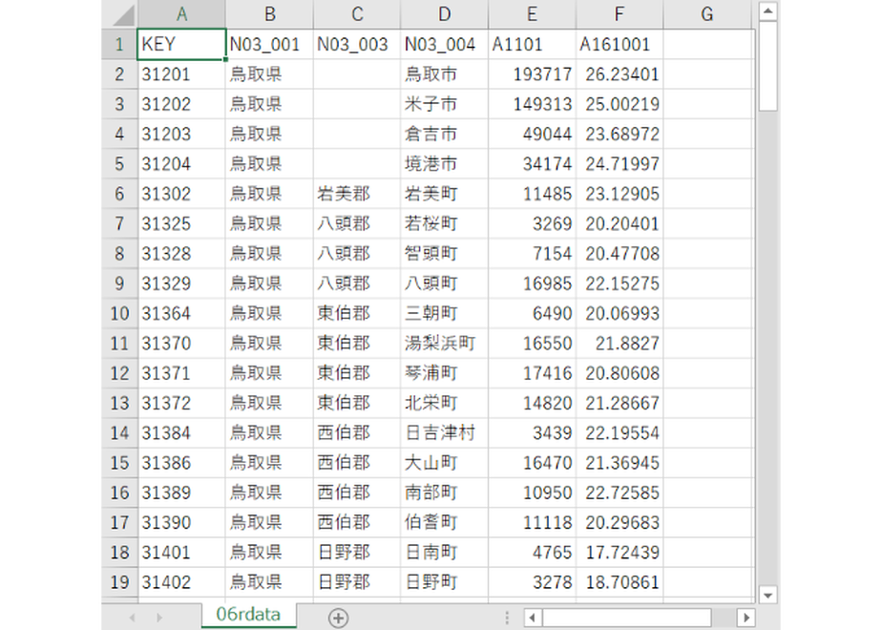Click the horizontal scrollbar thumb
Viewport: 882px width, 630px height.
[626, 618]
